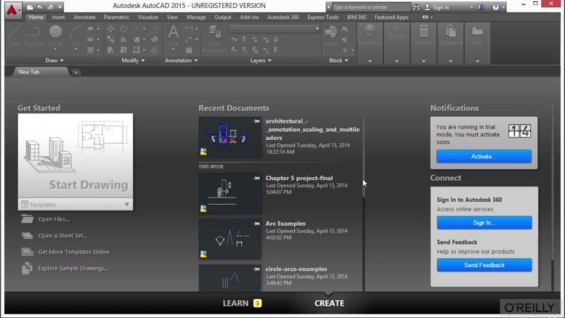565x318 pixels.
Task: Switch to the Insert ribbon tab
Action: click(x=58, y=17)
